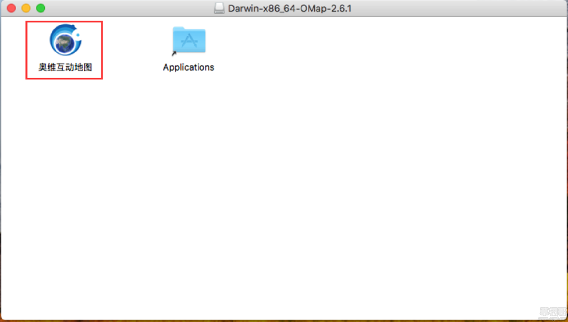The image size is (568, 322).
Task: Click the disk icon in title bar
Action: pos(219,8)
